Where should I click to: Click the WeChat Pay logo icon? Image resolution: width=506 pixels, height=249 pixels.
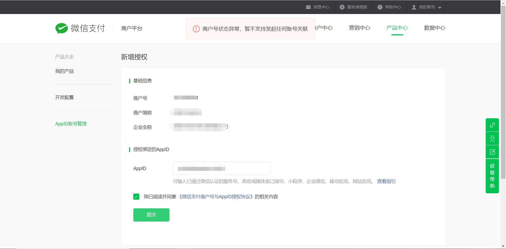click(x=62, y=28)
